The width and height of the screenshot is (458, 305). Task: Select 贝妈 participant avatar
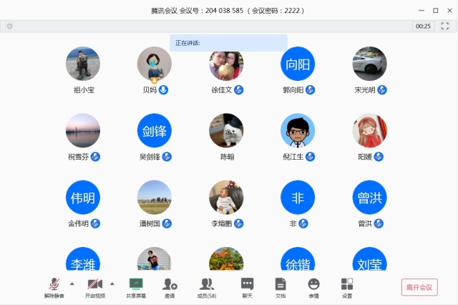(x=155, y=64)
